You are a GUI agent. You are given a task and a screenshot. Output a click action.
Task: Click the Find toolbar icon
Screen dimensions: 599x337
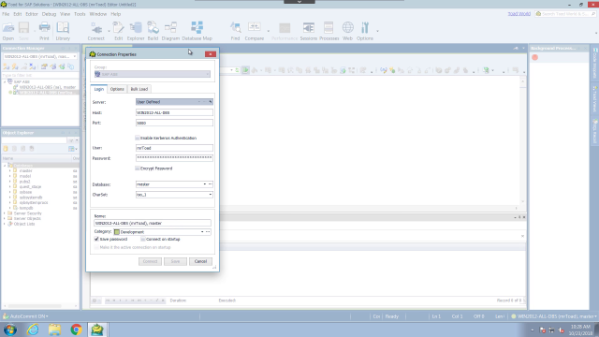(235, 31)
